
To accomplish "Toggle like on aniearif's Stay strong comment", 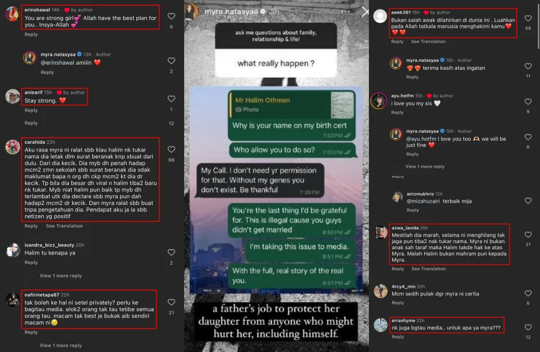I will [171, 99].
